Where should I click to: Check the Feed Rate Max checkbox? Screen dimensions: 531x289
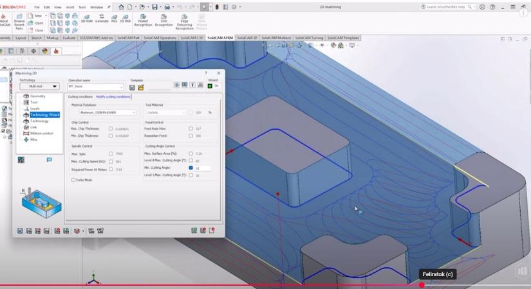191,129
